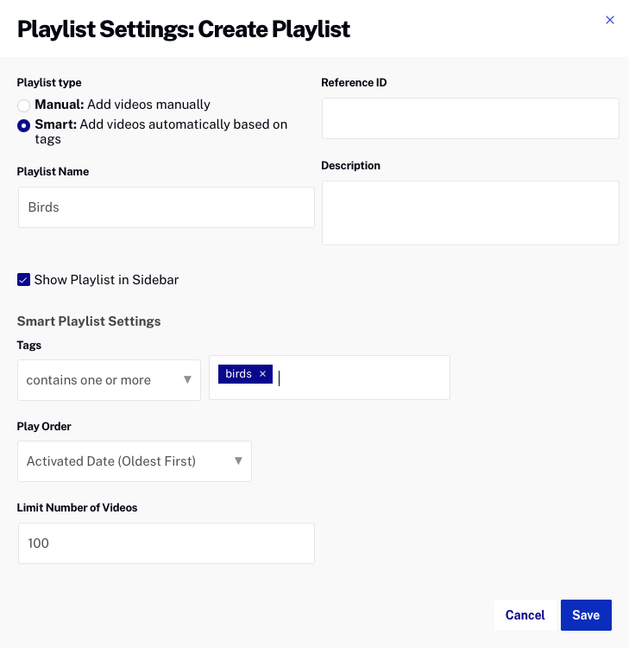Screen dimensions: 629x648
Task: Click the "Show Playlist in Sidebar" label text
Action: point(106,280)
